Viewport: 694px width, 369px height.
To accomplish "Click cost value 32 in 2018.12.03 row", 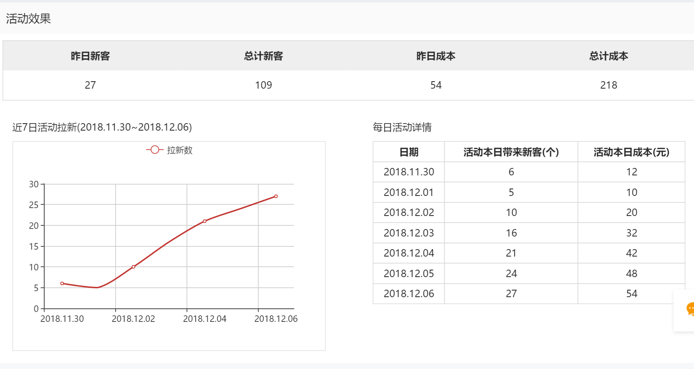I will tap(632, 233).
